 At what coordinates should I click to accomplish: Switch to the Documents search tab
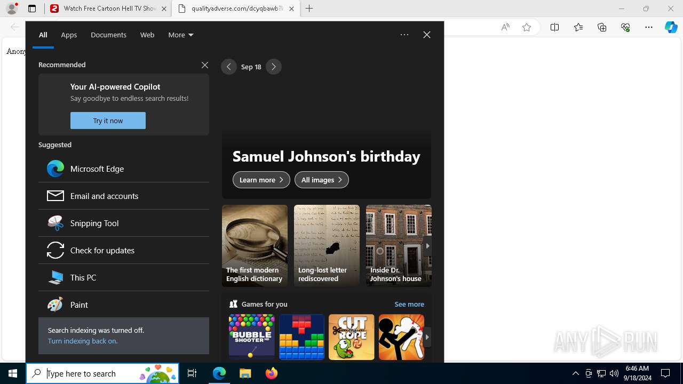[108, 35]
